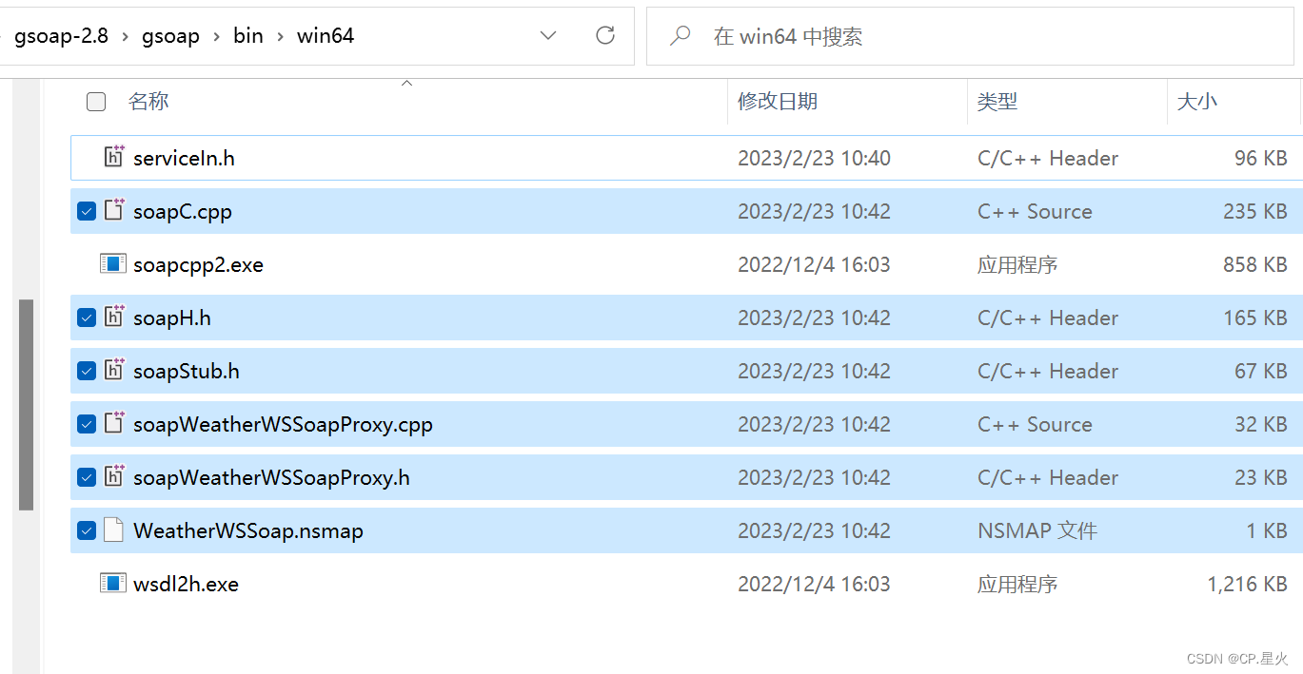Sort by the 大小 column header

[x=1197, y=101]
